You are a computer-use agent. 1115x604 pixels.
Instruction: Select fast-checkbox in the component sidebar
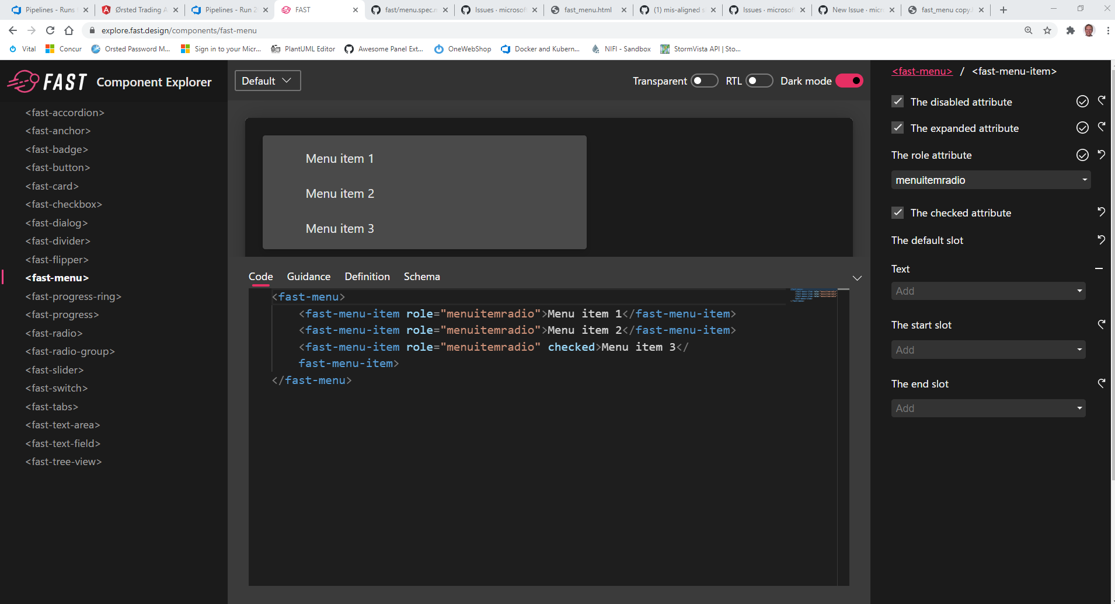[64, 204]
